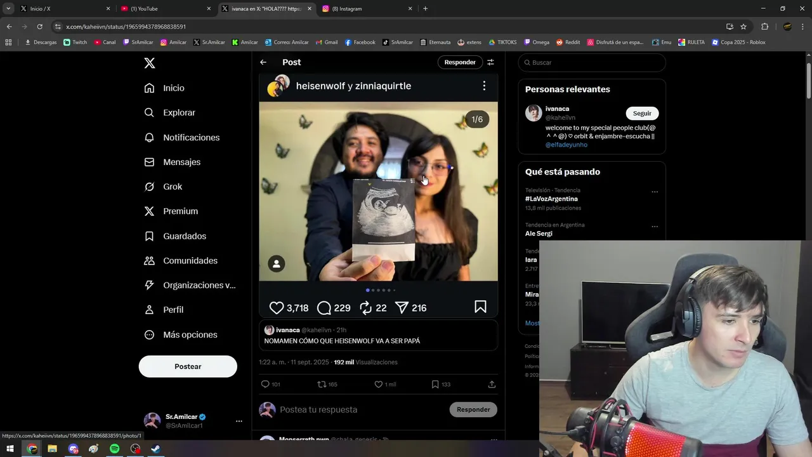Open more options for Ale Sergi trend

click(x=655, y=227)
